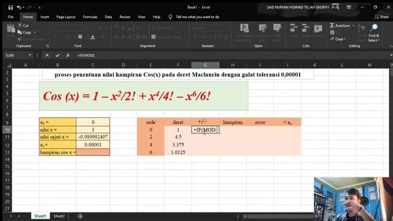Image resolution: width=393 pixels, height=221 pixels.
Task: Collapse the ribbon with the caret
Action: 391,47
